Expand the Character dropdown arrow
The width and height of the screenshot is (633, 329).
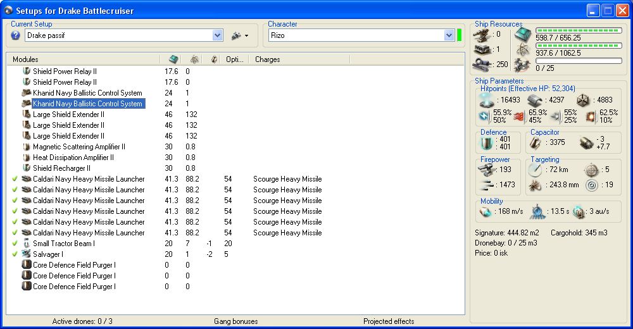(449, 35)
